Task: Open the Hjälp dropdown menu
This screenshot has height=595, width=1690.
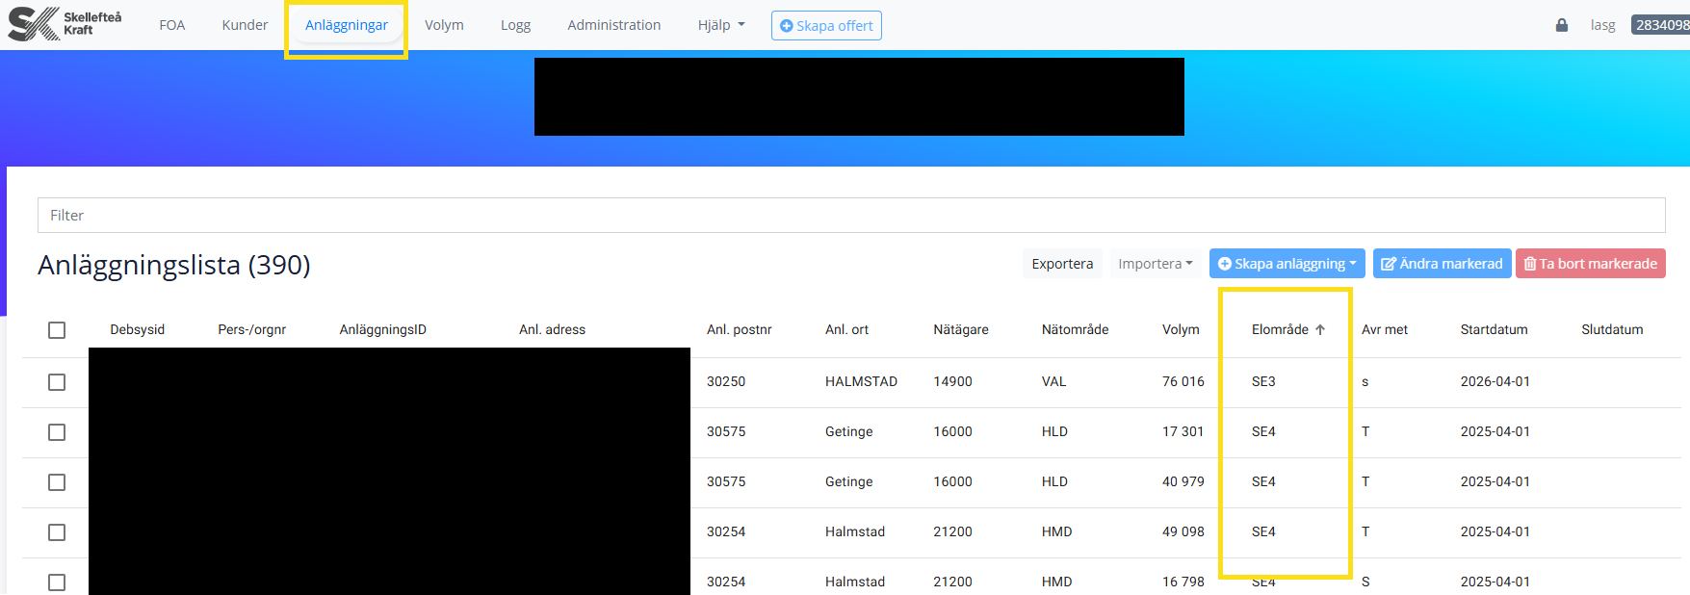Action: pyautogui.click(x=720, y=25)
